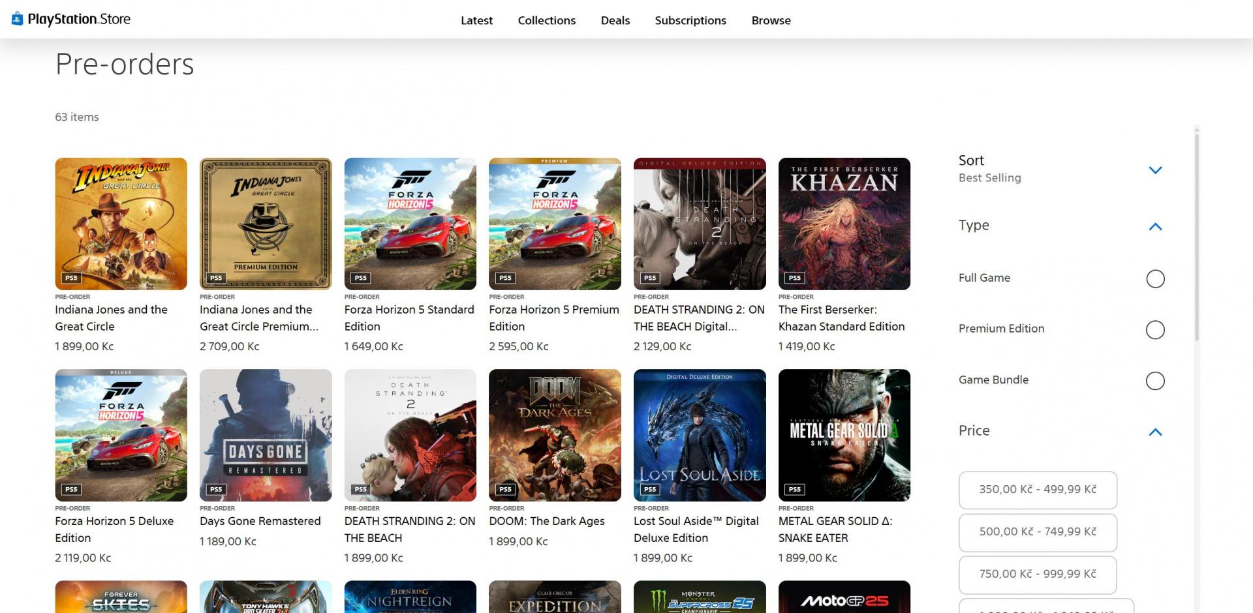Click Forza Horizon 5 Standard Edition title
Image resolution: width=1253 pixels, height=613 pixels.
pos(409,318)
